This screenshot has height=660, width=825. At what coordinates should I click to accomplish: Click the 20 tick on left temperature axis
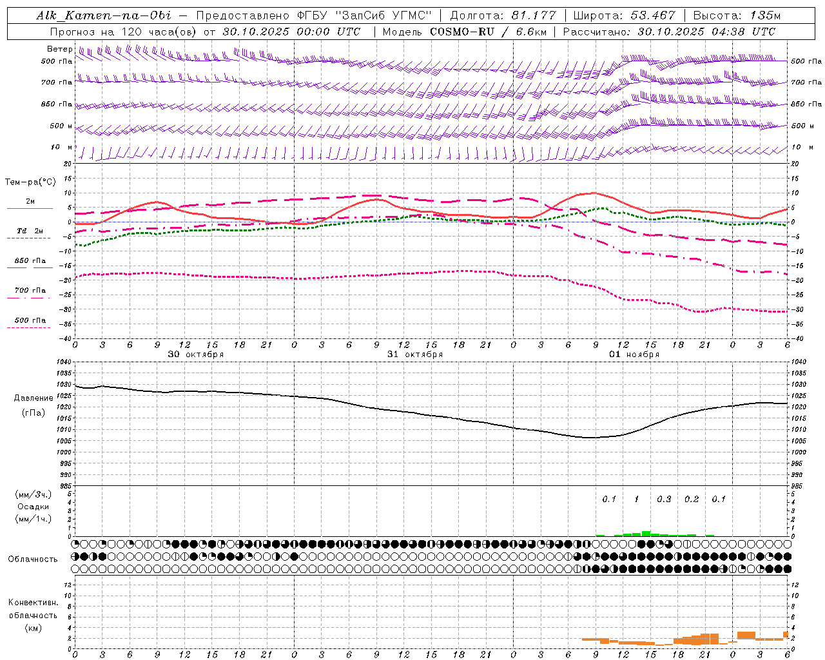tap(68, 164)
